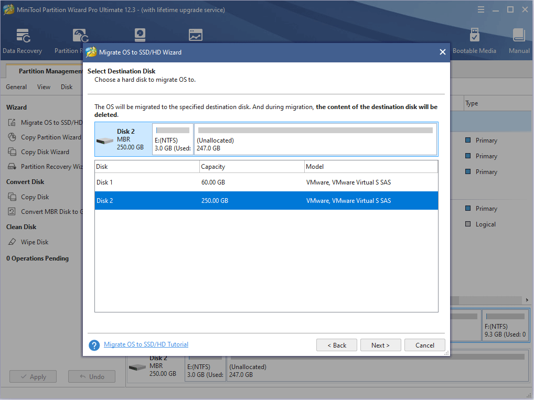534x400 pixels.
Task: Click the Disk Benchmark toolbar icon
Action: (x=140, y=35)
